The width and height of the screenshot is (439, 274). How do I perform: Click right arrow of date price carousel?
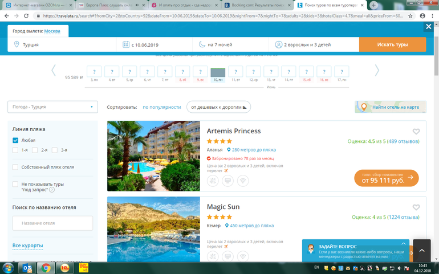376,71
